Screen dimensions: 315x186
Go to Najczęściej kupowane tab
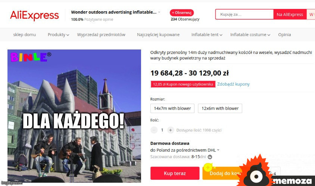tap(158, 35)
